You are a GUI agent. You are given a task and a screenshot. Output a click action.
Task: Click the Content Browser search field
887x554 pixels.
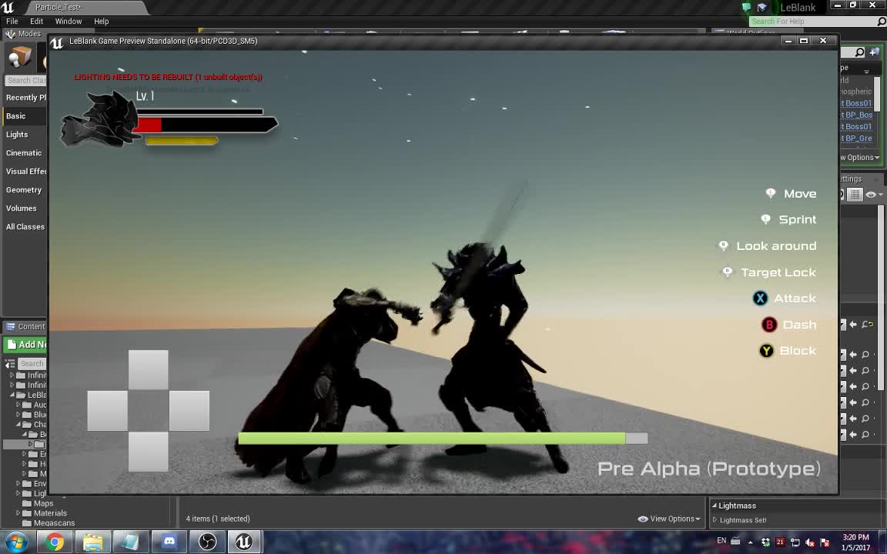pos(32,363)
